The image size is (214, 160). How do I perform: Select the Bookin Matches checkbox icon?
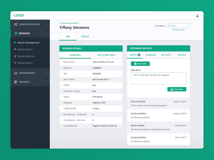15,56
